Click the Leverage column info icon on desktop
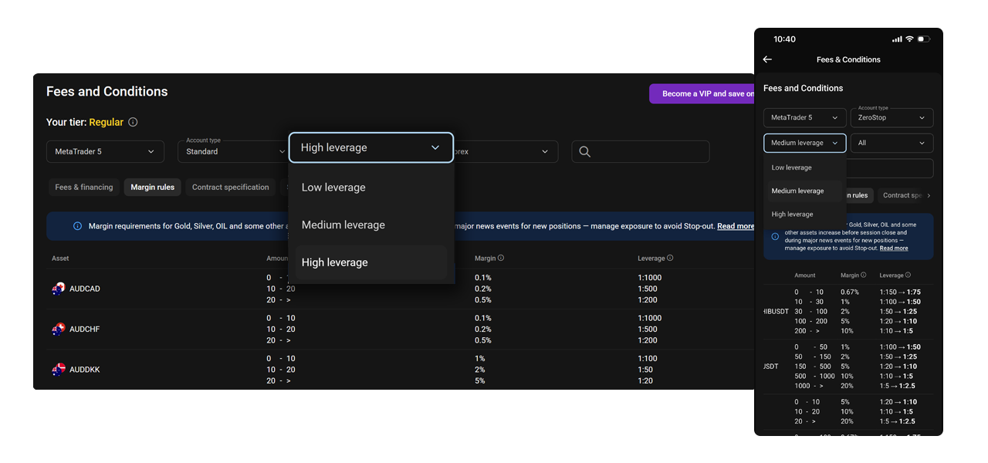988x463 pixels. (x=670, y=259)
